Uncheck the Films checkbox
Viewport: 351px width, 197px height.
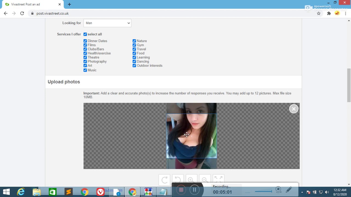tap(85, 45)
